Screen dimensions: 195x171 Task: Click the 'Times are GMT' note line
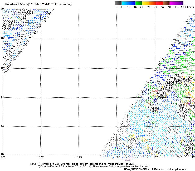(x=82, y=164)
